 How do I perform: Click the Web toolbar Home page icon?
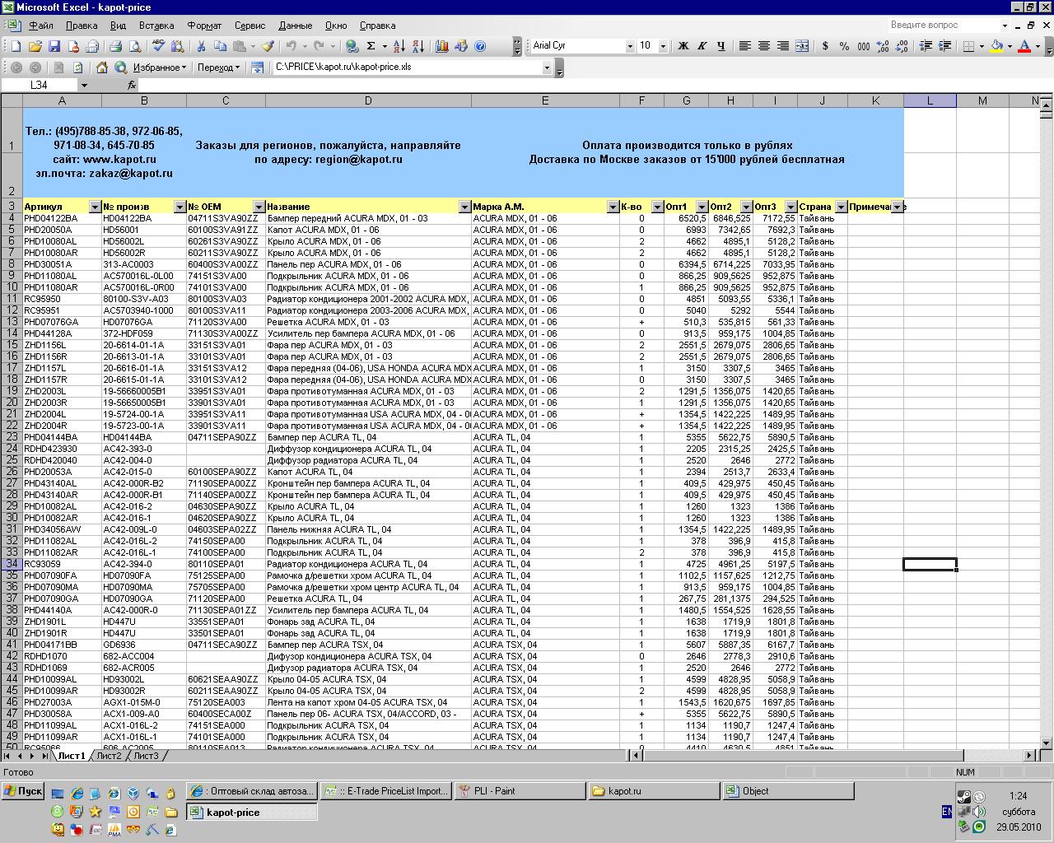click(x=102, y=68)
